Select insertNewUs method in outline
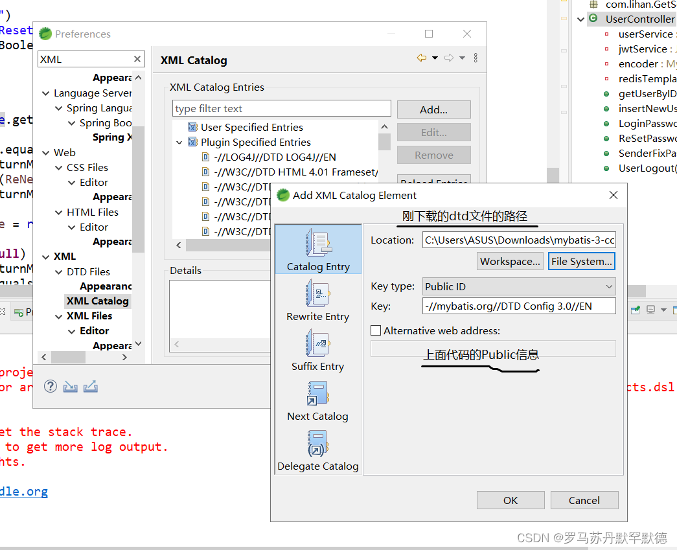 (647, 108)
